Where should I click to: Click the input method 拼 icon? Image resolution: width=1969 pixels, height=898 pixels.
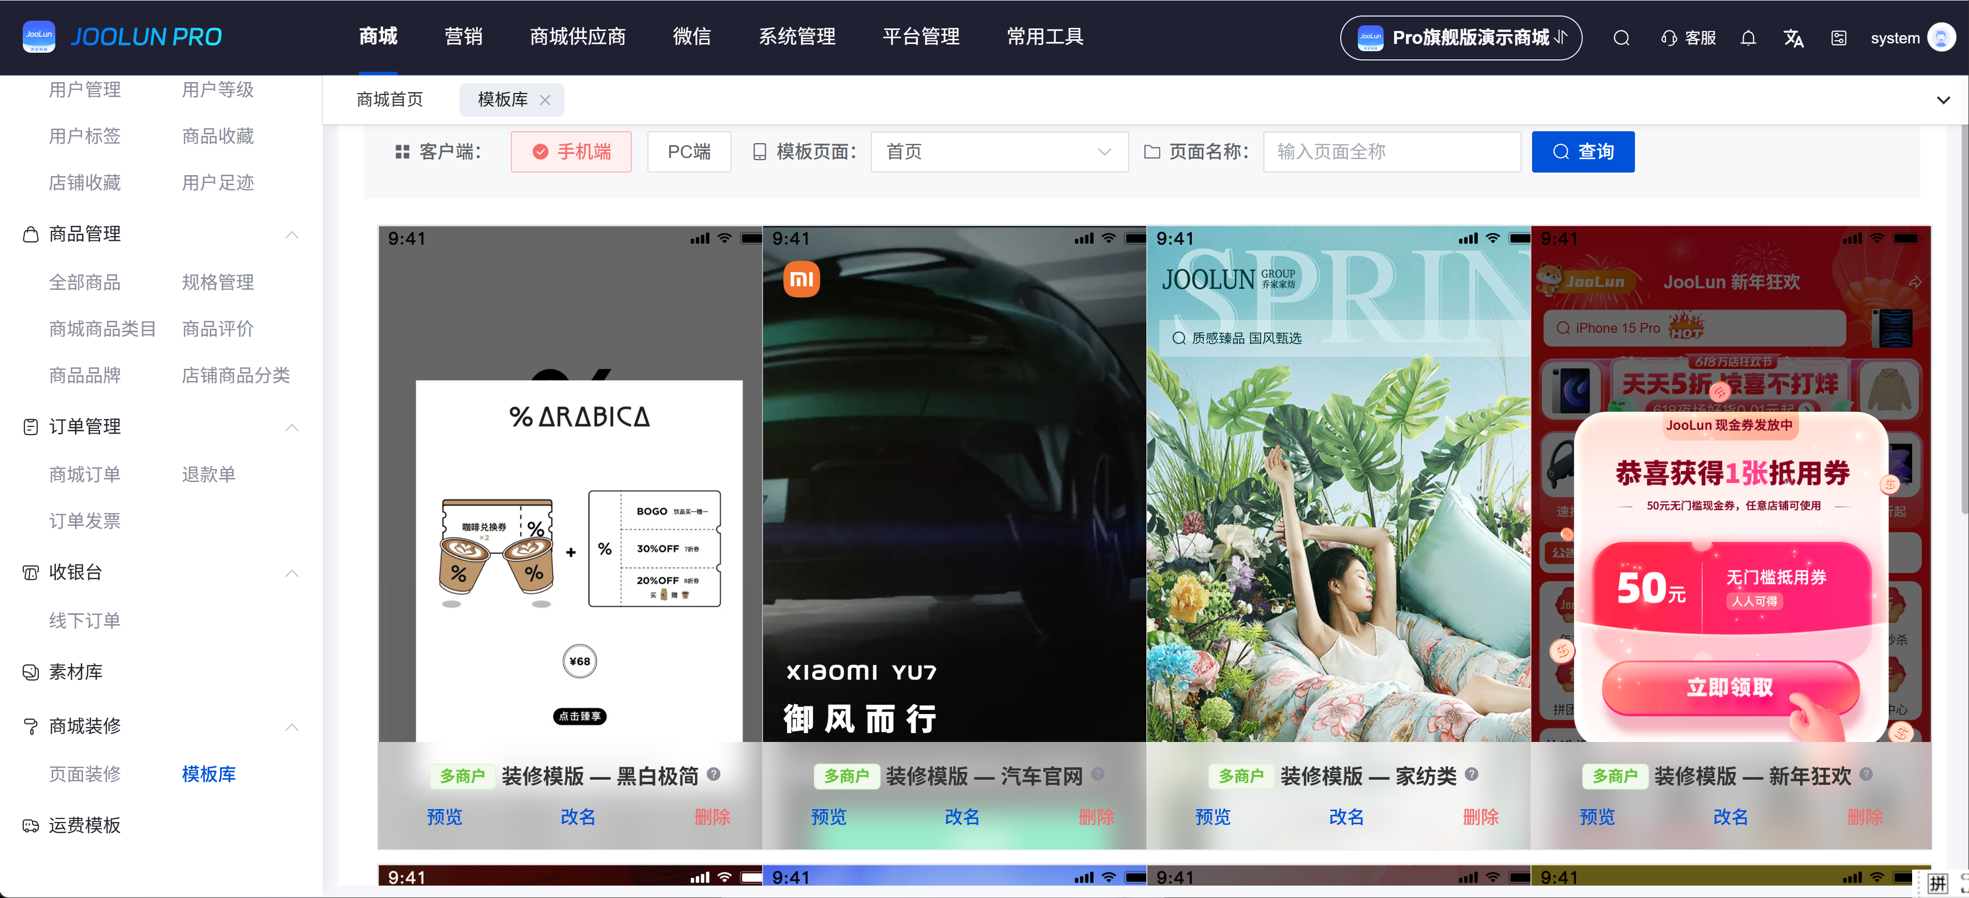1937,884
